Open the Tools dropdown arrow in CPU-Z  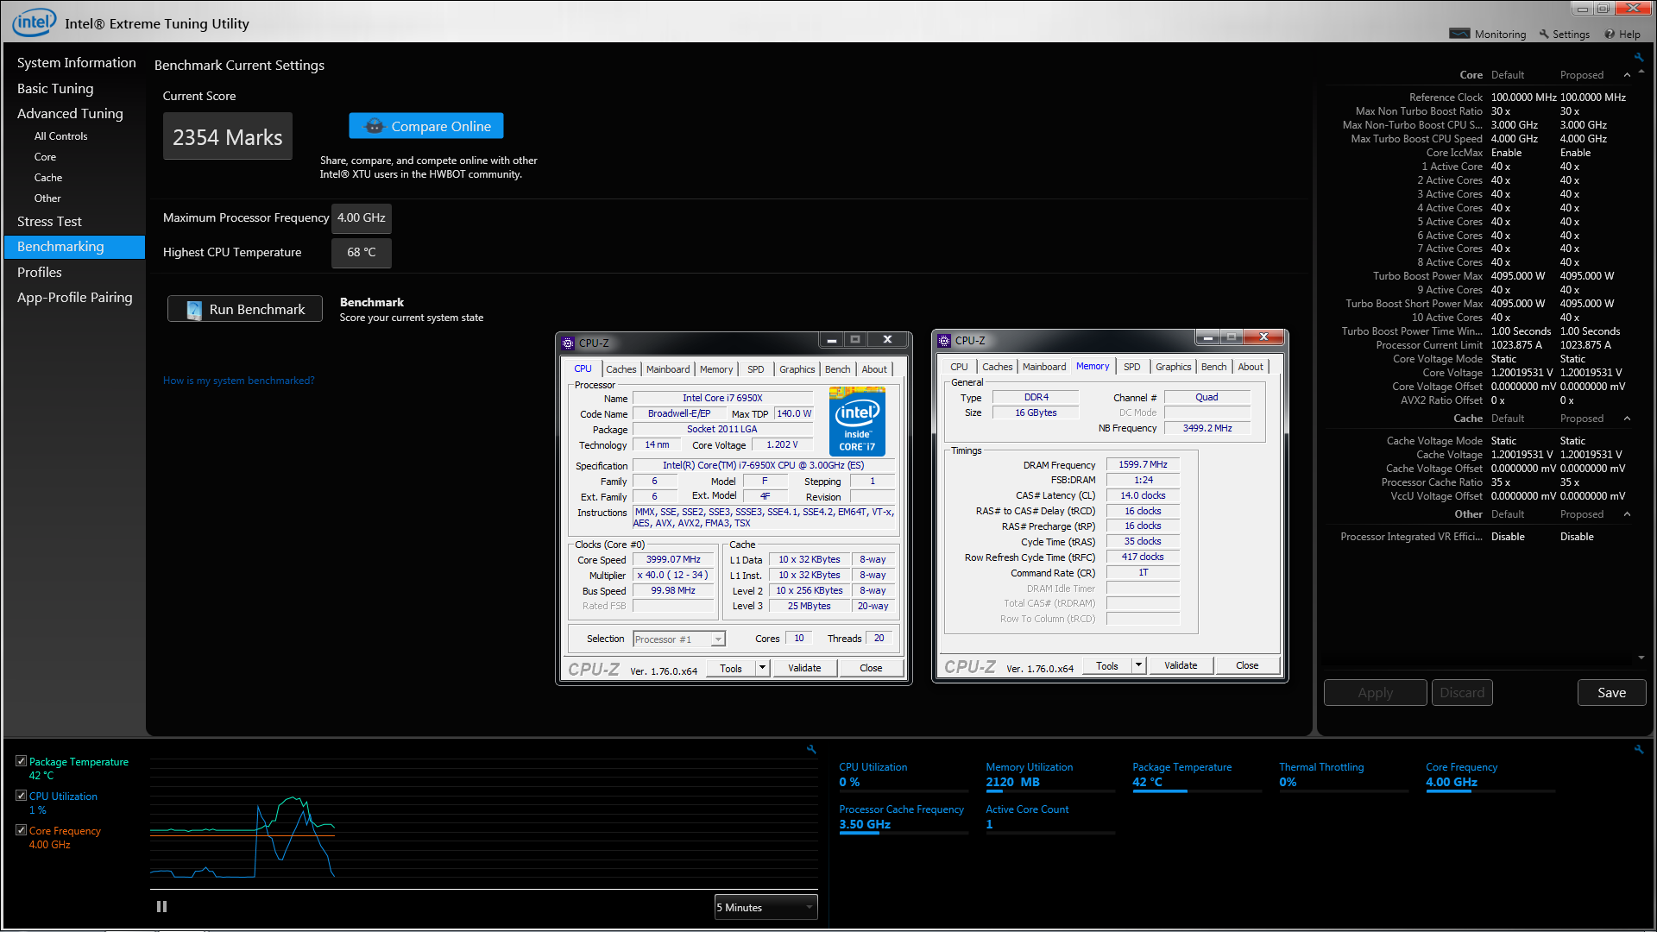(763, 668)
